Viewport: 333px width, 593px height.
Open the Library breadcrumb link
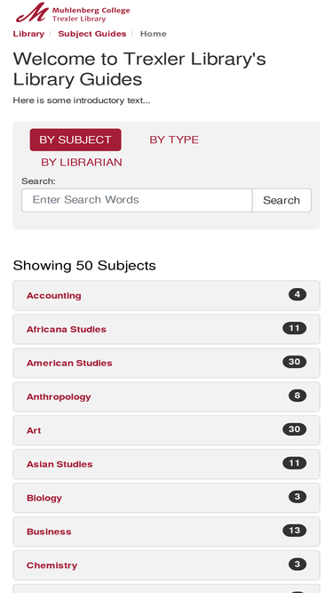tap(28, 34)
